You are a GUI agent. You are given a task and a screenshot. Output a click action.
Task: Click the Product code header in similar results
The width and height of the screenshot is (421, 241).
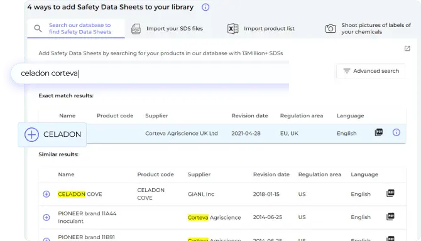tap(155, 174)
